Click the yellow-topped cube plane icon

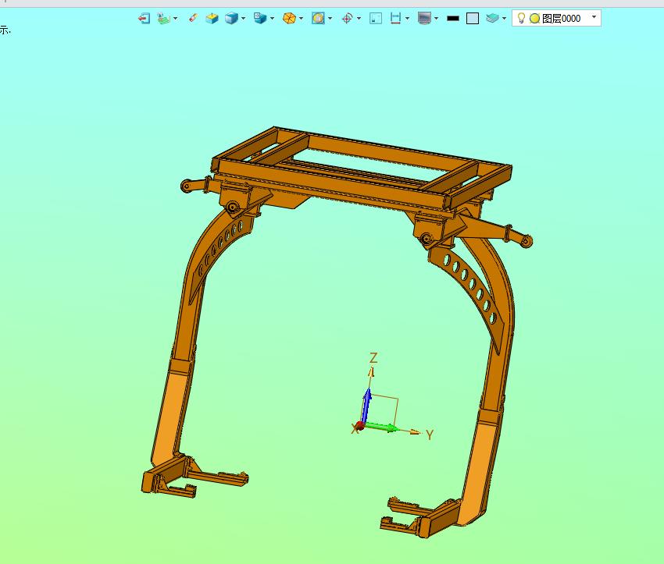pos(212,19)
